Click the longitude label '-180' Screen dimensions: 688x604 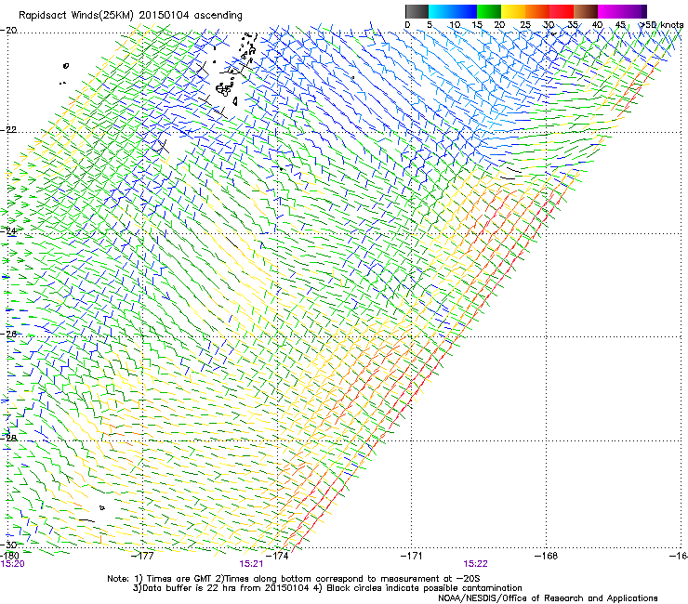(x=9, y=556)
